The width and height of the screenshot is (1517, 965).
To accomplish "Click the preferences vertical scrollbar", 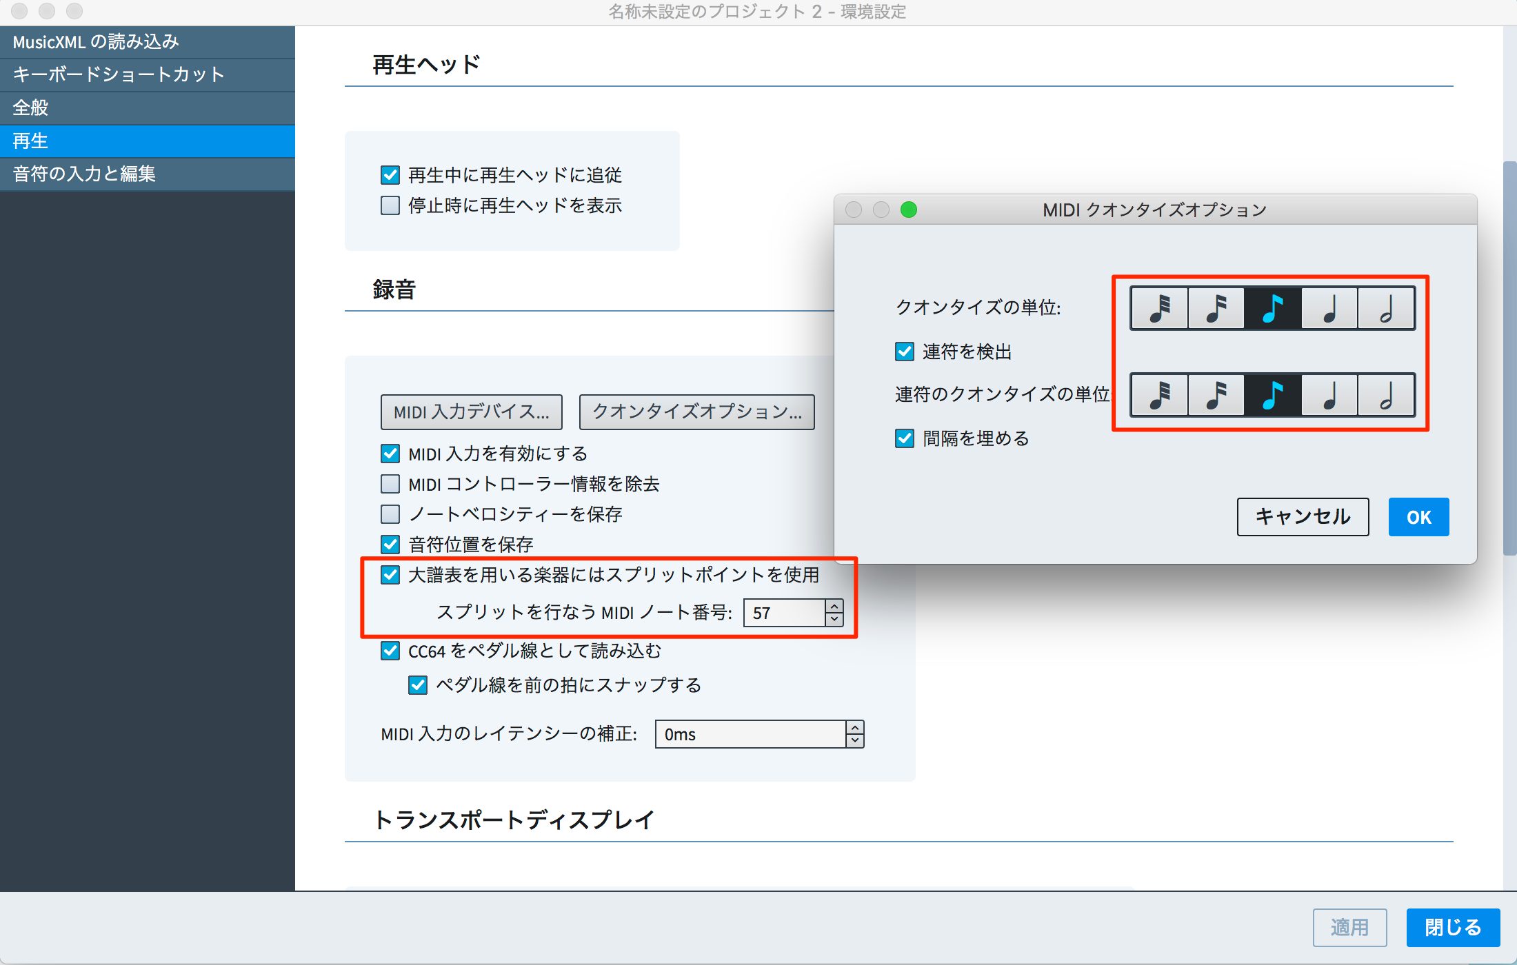I will pyautogui.click(x=1509, y=358).
